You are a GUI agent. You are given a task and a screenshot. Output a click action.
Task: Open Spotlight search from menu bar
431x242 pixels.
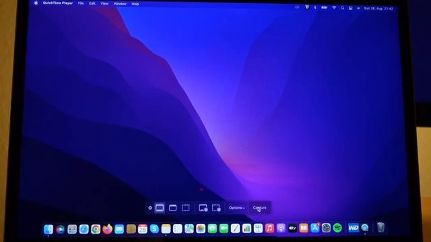point(343,8)
